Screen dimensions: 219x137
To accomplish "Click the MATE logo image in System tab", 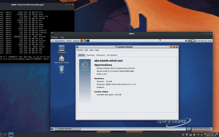I will click(x=85, y=81).
